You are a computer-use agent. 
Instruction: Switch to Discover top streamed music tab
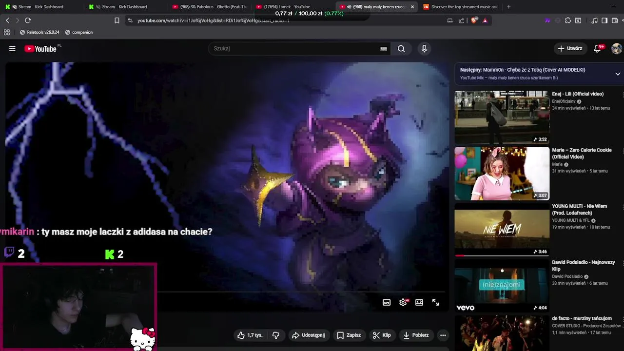click(x=461, y=7)
